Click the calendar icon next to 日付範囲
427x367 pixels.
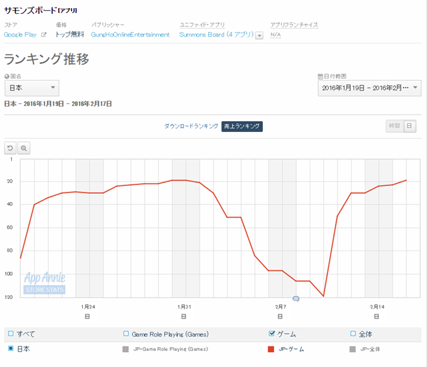320,77
